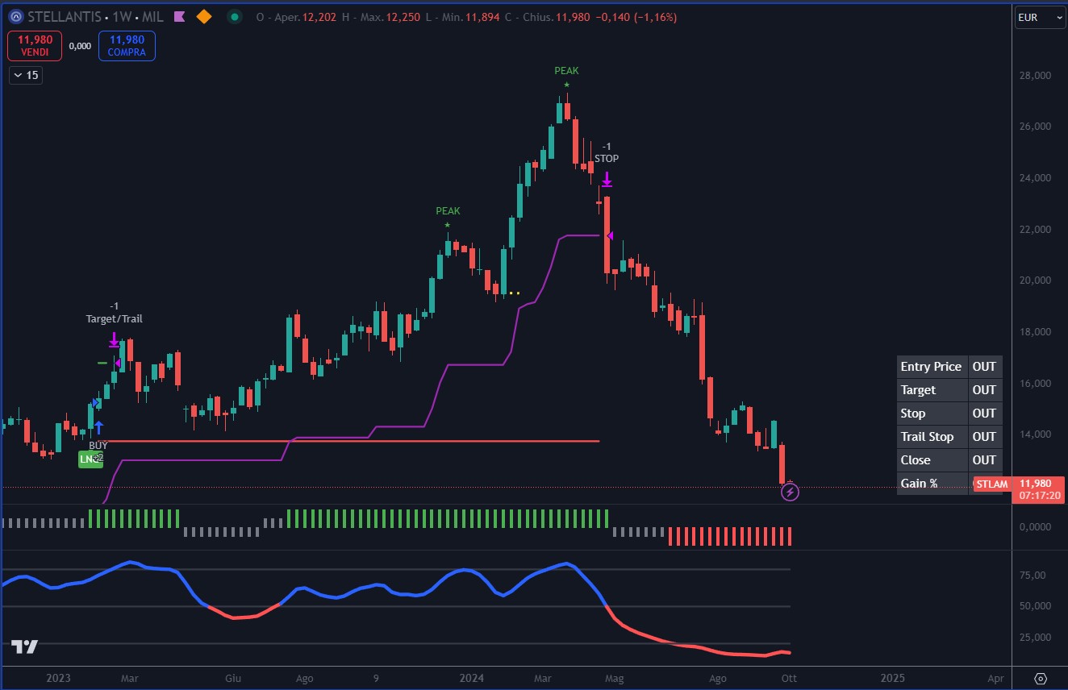Click the highest PEAK star marker
The width and height of the screenshot is (1068, 690).
point(567,85)
